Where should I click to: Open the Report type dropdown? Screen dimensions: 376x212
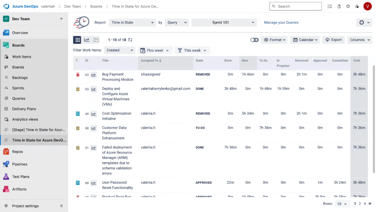pos(132,23)
